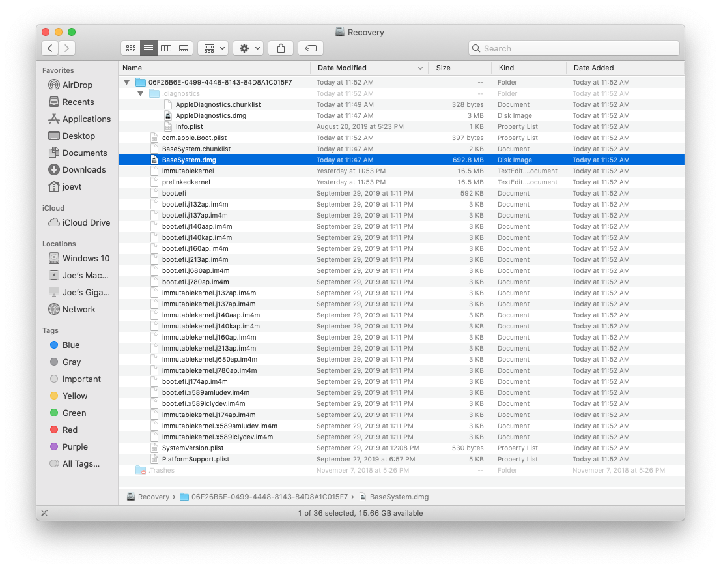Select boot.efi.x589amludev.im4m
This screenshot has height=569, width=721.
(x=401, y=393)
